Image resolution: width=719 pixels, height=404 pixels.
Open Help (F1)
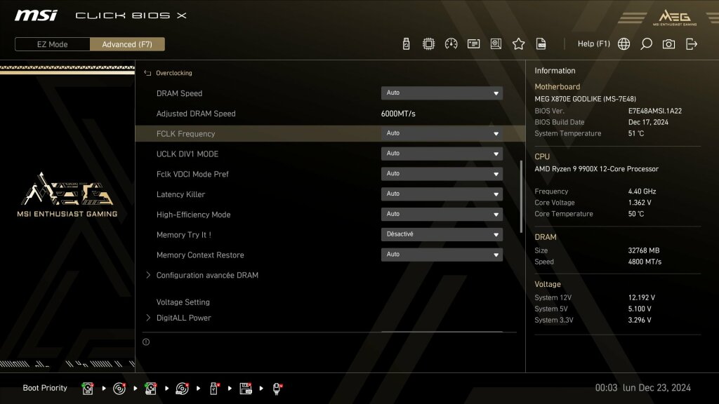(594, 44)
